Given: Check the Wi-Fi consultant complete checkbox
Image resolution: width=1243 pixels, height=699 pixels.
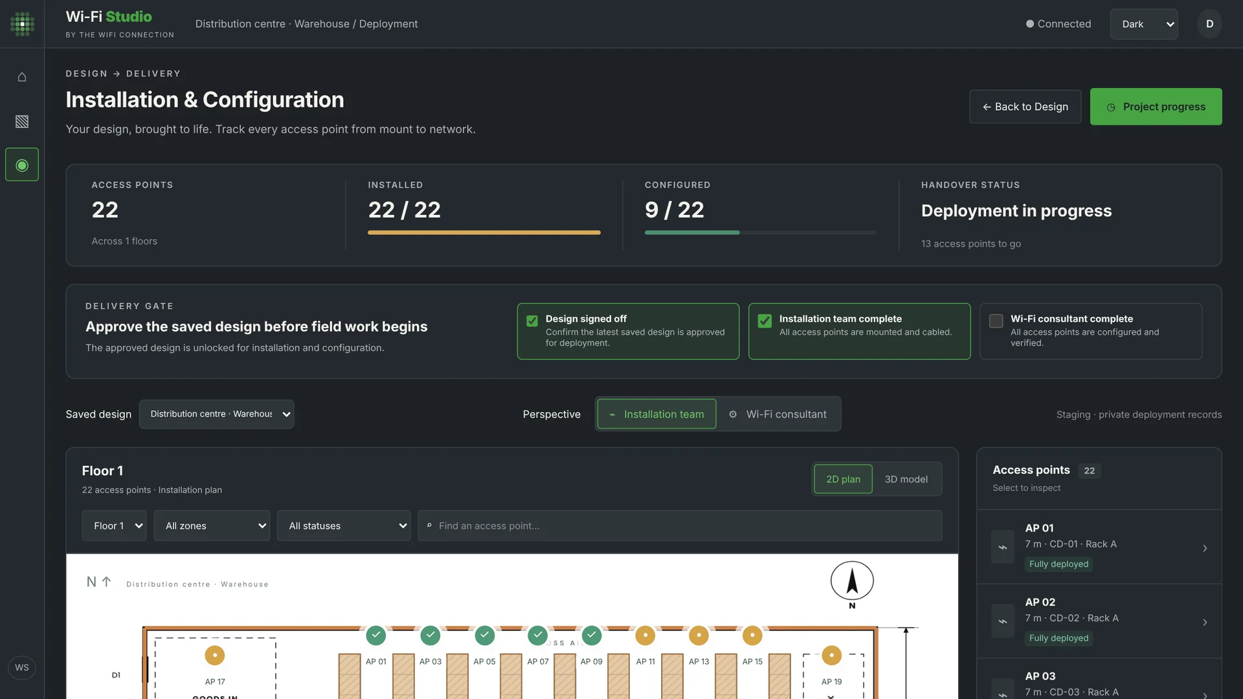Looking at the screenshot, I should 996,321.
